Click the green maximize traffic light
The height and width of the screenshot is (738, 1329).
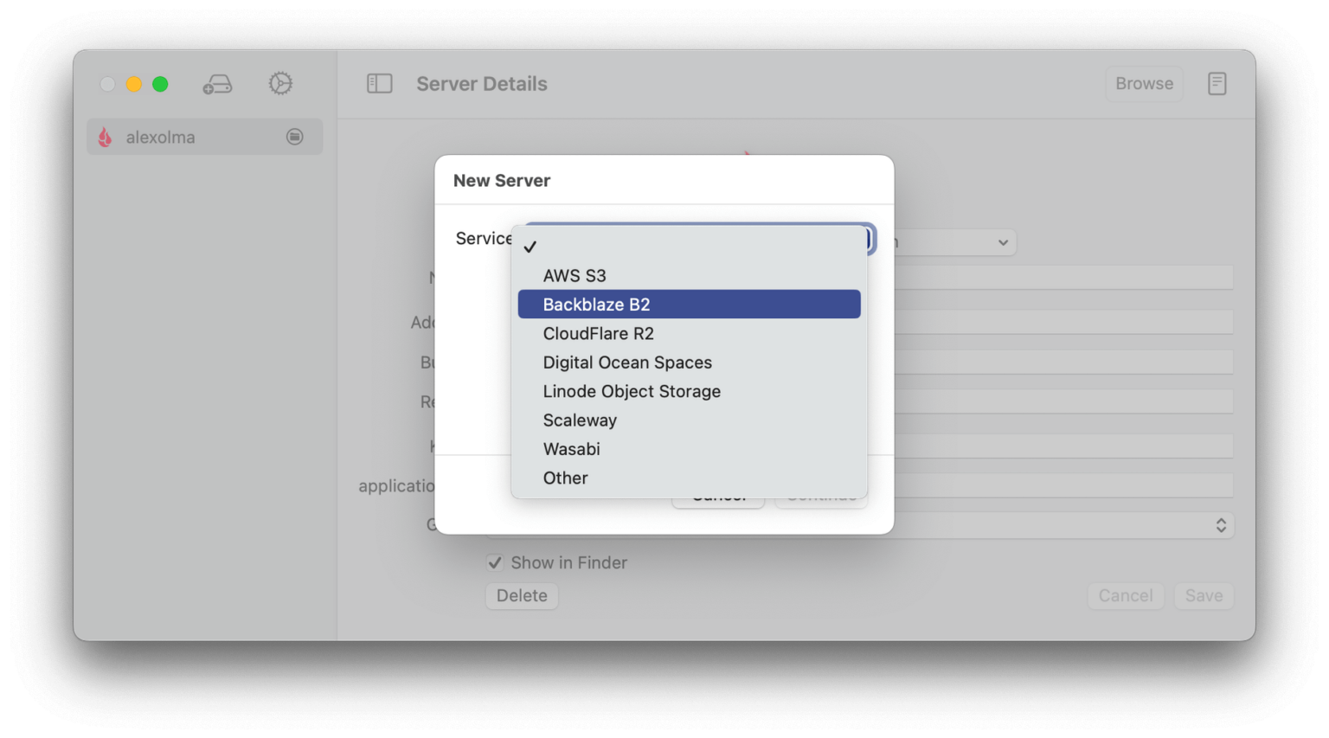[160, 84]
